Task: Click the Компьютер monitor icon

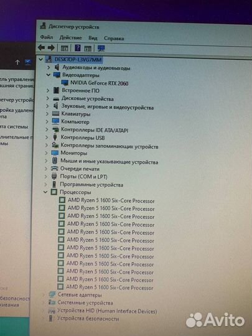Action: 55,121
